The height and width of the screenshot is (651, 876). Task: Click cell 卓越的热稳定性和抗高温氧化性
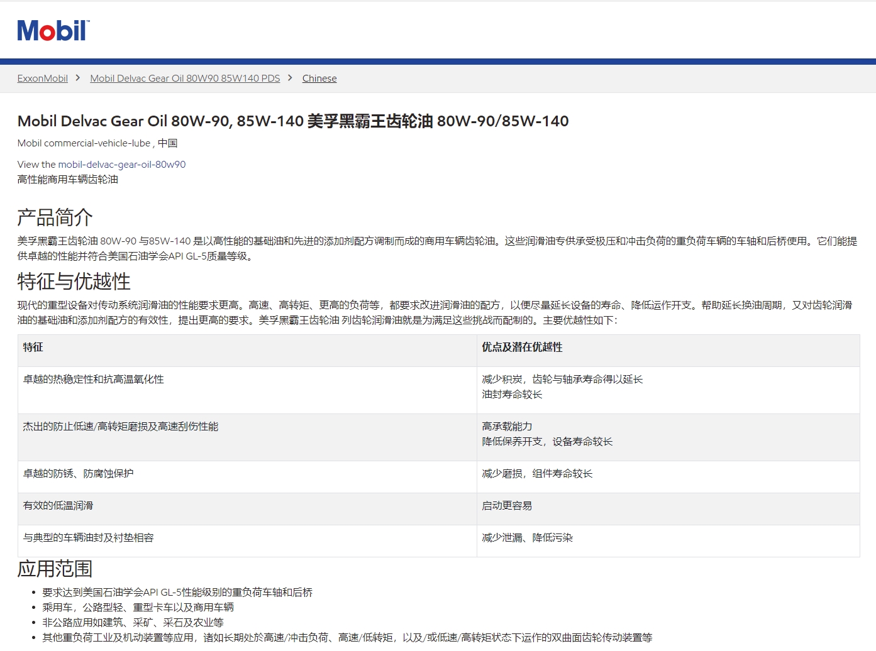[247, 390]
